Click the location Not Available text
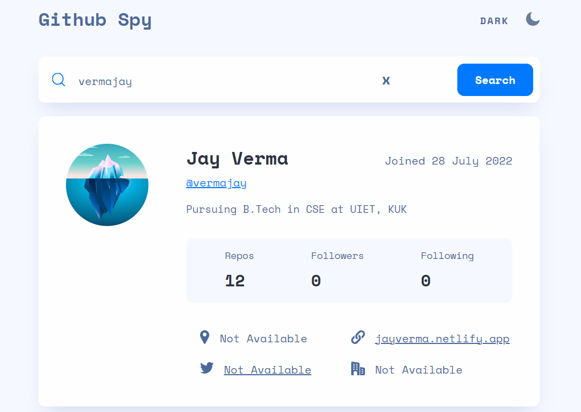581x412 pixels. (x=263, y=339)
